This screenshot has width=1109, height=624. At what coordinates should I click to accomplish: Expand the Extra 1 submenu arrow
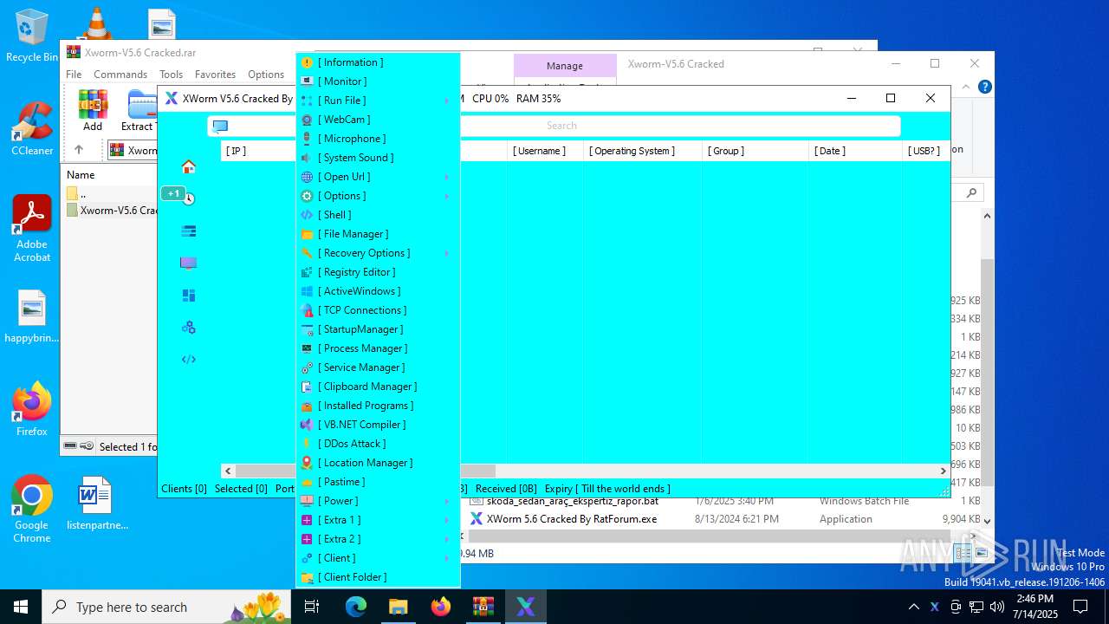[x=447, y=520]
